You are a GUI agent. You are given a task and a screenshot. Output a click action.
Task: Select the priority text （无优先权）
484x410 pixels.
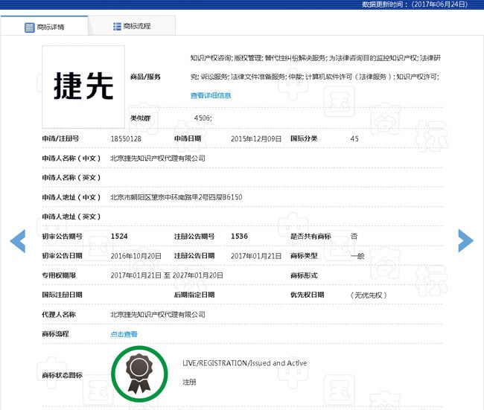click(369, 295)
